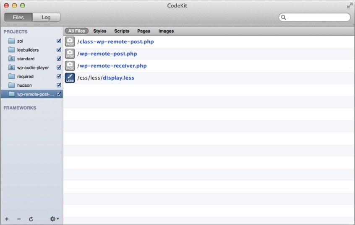Select the leebuilders project name

pyautogui.click(x=28, y=50)
